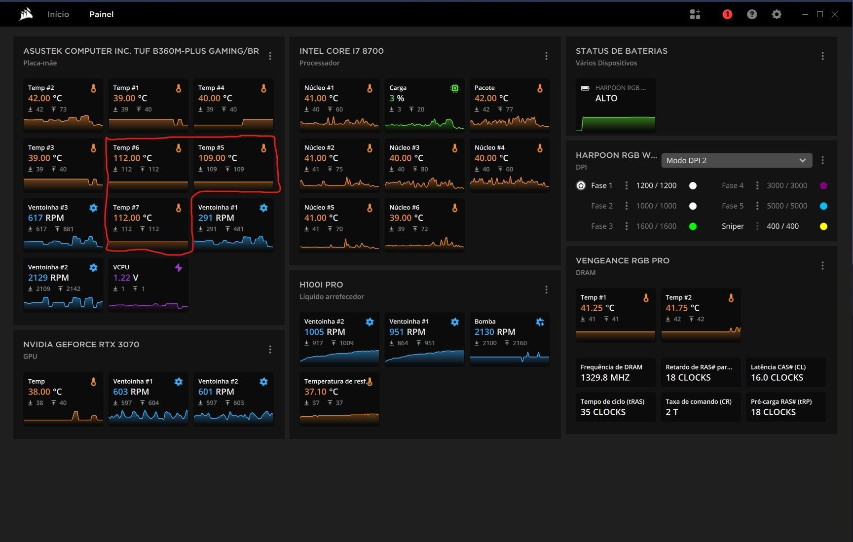The image size is (853, 542).
Task: Open Fase 4 three-dot options
Action: coord(757,185)
